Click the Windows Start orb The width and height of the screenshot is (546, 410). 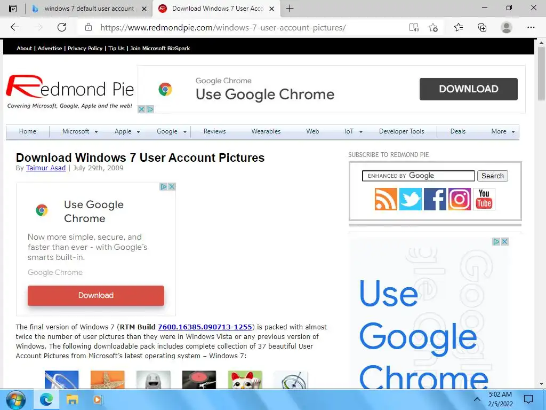15,400
